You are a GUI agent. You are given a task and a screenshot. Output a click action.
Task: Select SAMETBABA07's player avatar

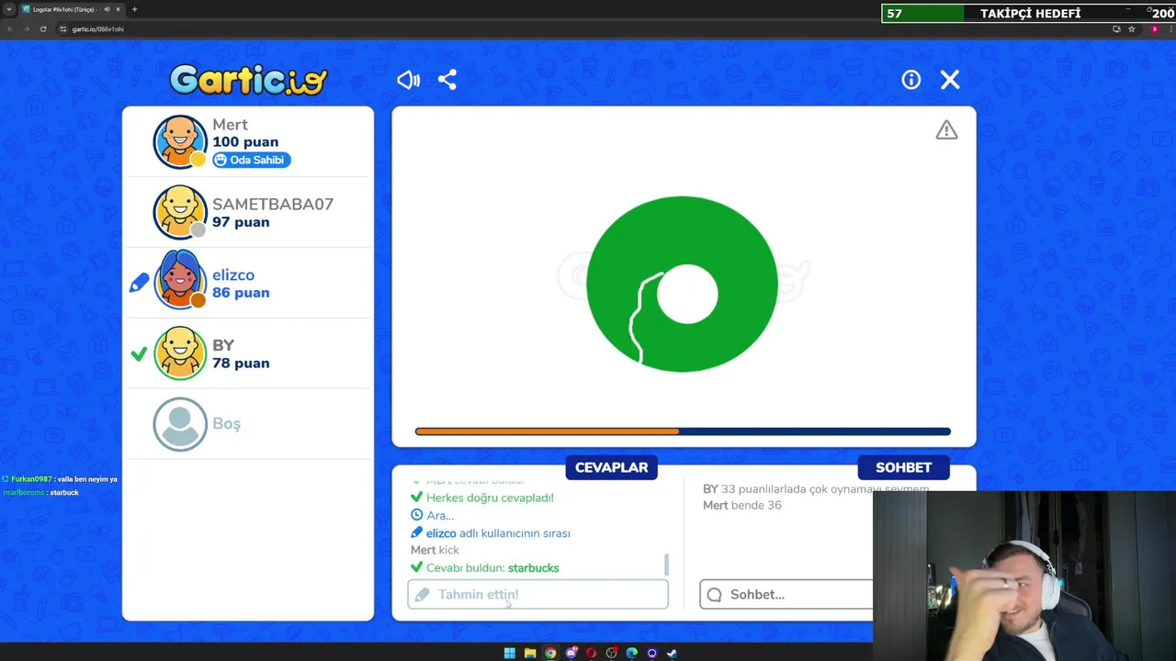coord(180,212)
